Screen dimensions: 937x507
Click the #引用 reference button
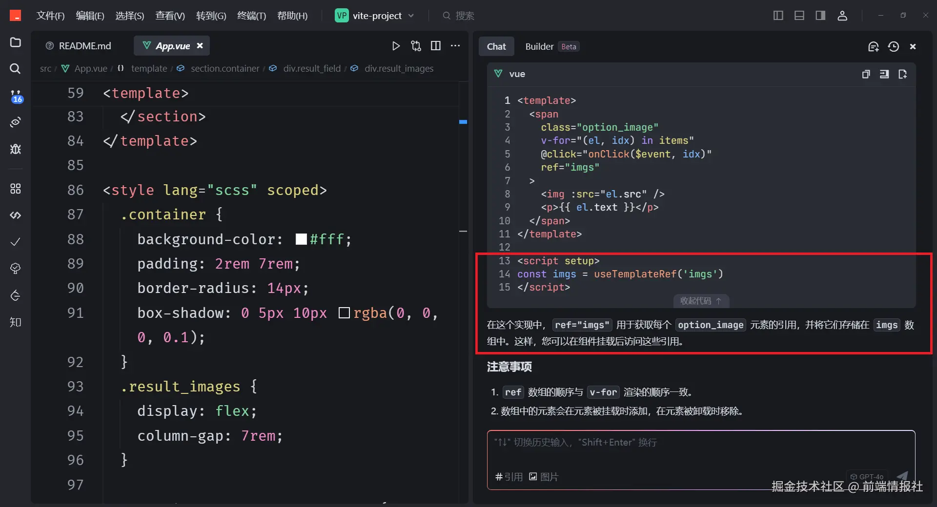pos(509,477)
